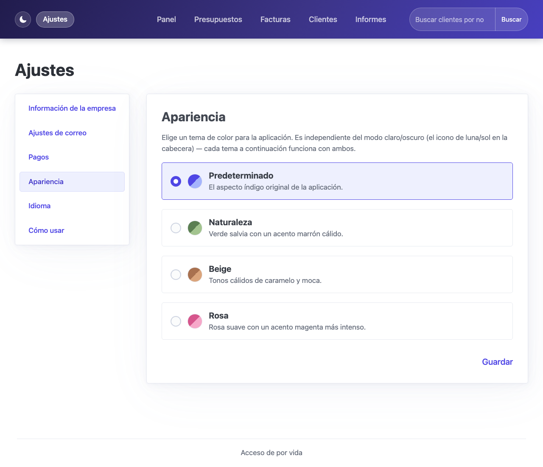The height and width of the screenshot is (467, 543).
Task: Click the green Naturaleza color swatch
Action: tap(195, 228)
